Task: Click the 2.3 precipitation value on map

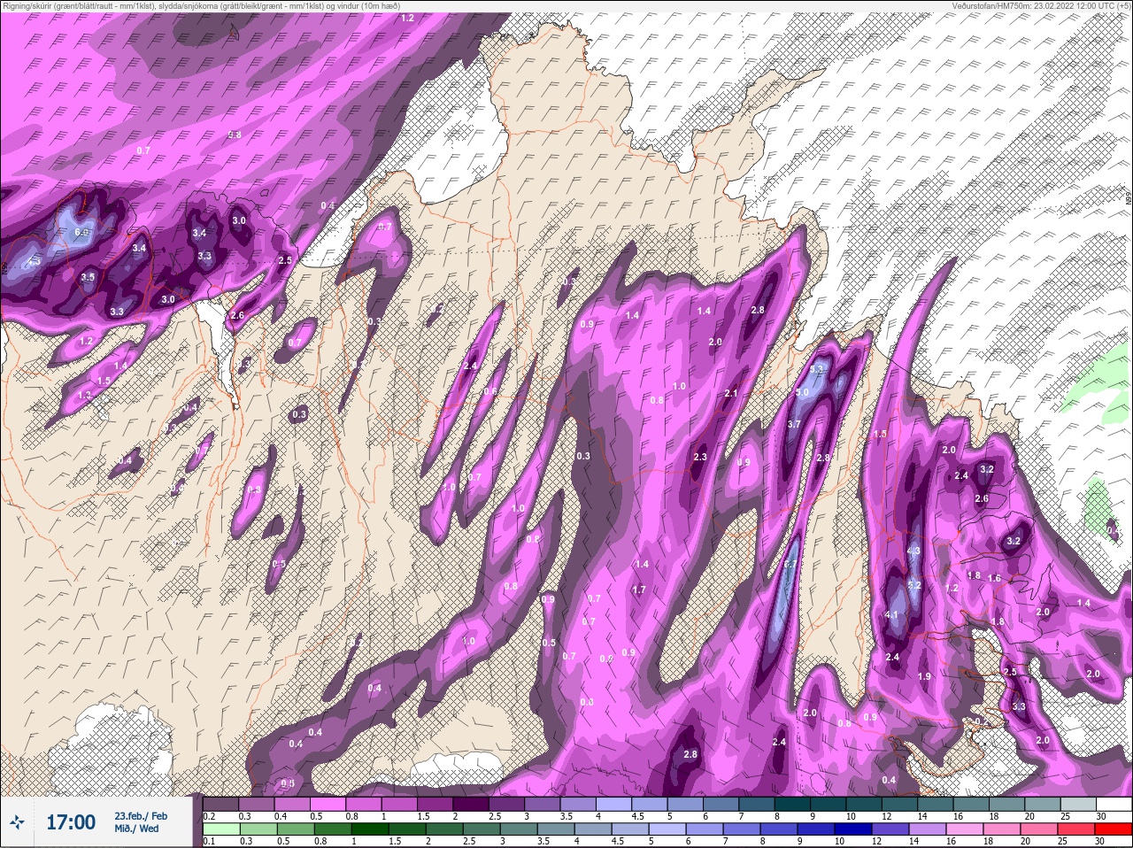Action: click(700, 457)
